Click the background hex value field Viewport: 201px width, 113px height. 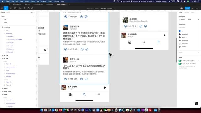[183, 19]
